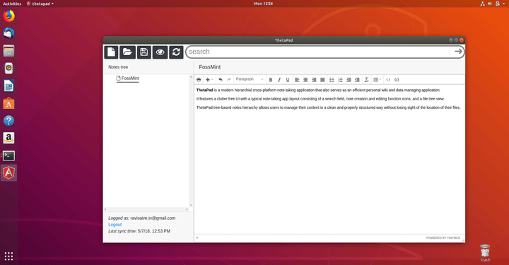Click the scroll-up arrow of the notes tree
Viewport: 509px width, 265px height.
191,77
